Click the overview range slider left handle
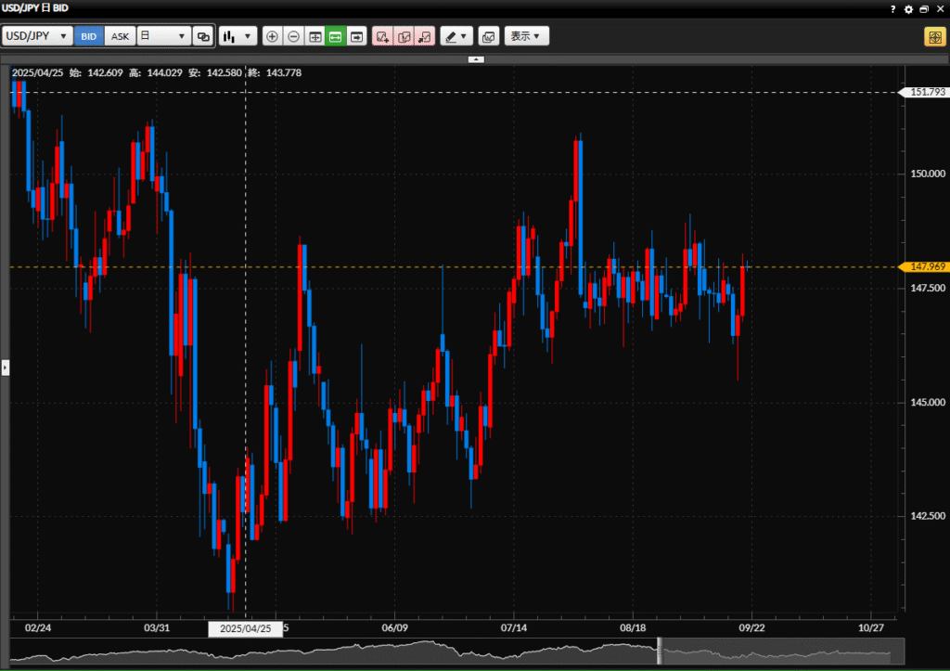Viewport: 950px width, 671px height. tap(660, 652)
